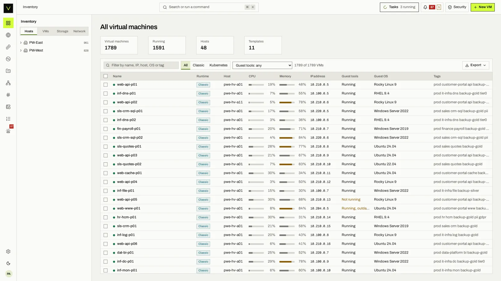501x281 pixels.
Task: Open the folder icon in the sidebar
Action: click(8, 71)
